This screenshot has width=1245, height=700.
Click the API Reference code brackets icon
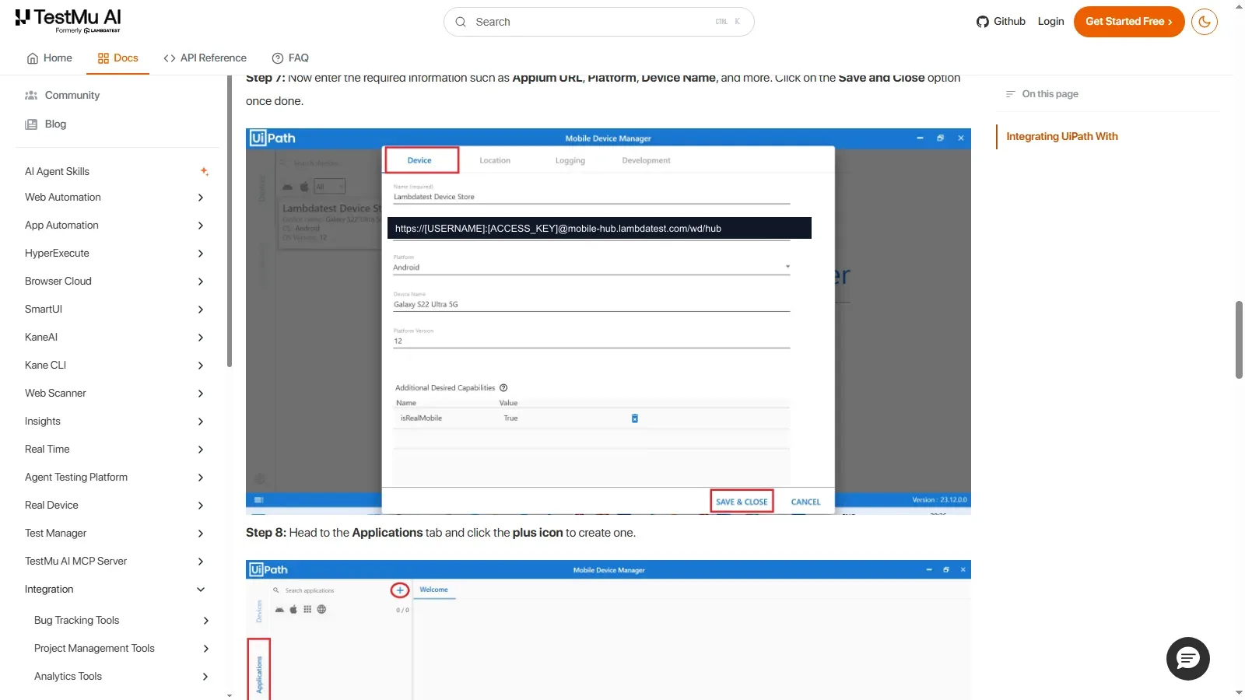coord(170,58)
